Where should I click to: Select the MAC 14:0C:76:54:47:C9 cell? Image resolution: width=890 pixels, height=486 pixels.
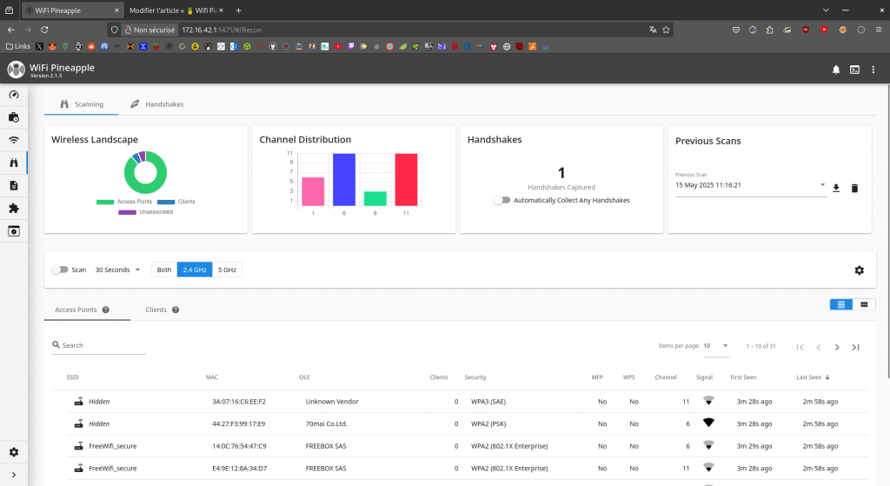pos(239,446)
